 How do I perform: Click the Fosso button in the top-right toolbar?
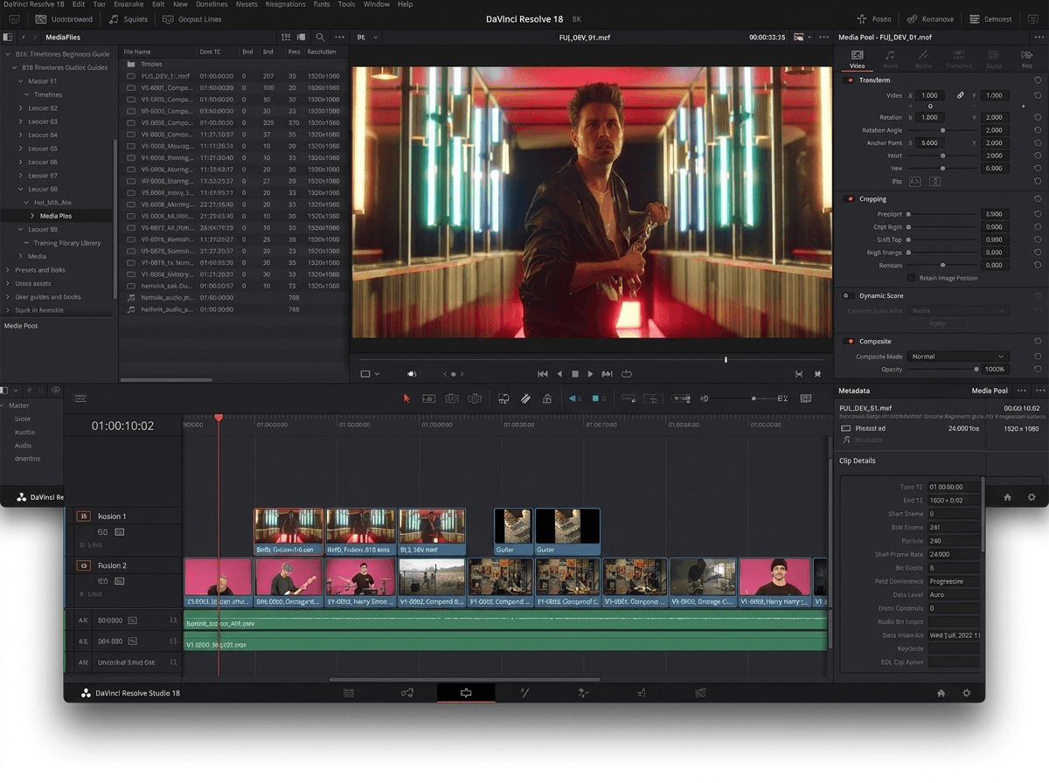[x=874, y=19]
